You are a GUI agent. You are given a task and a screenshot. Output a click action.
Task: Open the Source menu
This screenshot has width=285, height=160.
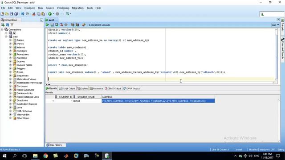click(50, 8)
